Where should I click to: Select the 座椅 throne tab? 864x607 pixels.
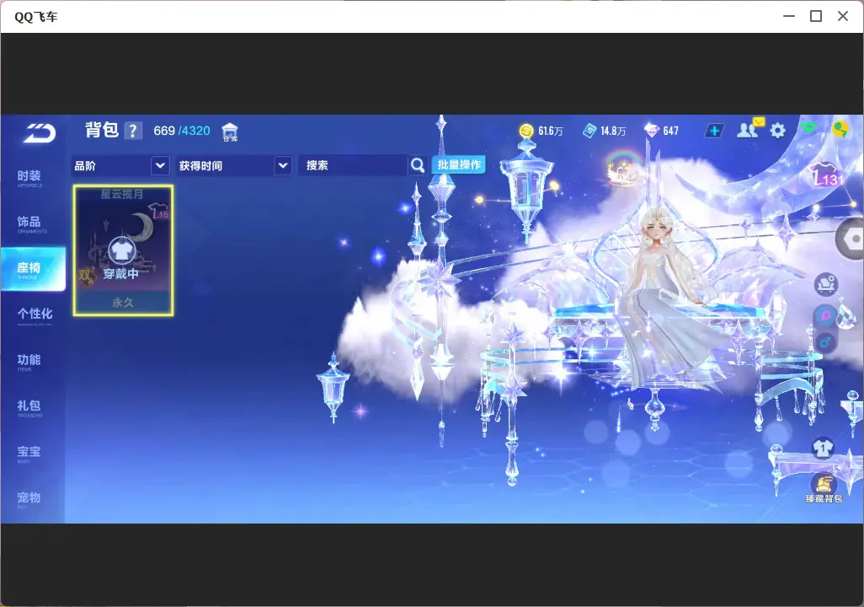click(33, 269)
